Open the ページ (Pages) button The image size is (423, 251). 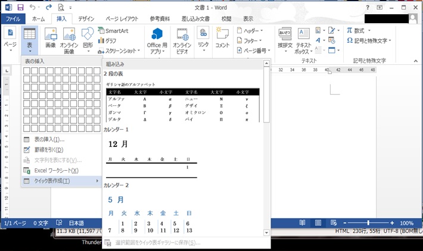click(10, 40)
